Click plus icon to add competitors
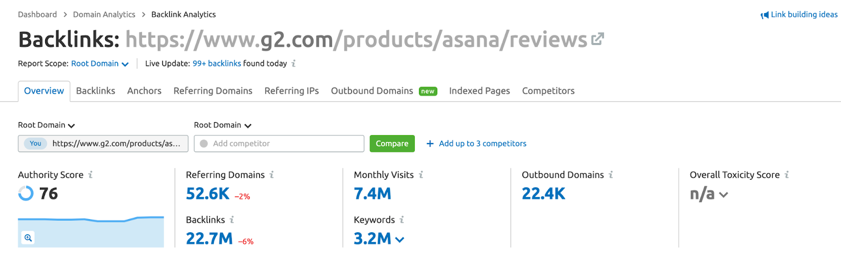This screenshot has width=841, height=262. click(430, 144)
